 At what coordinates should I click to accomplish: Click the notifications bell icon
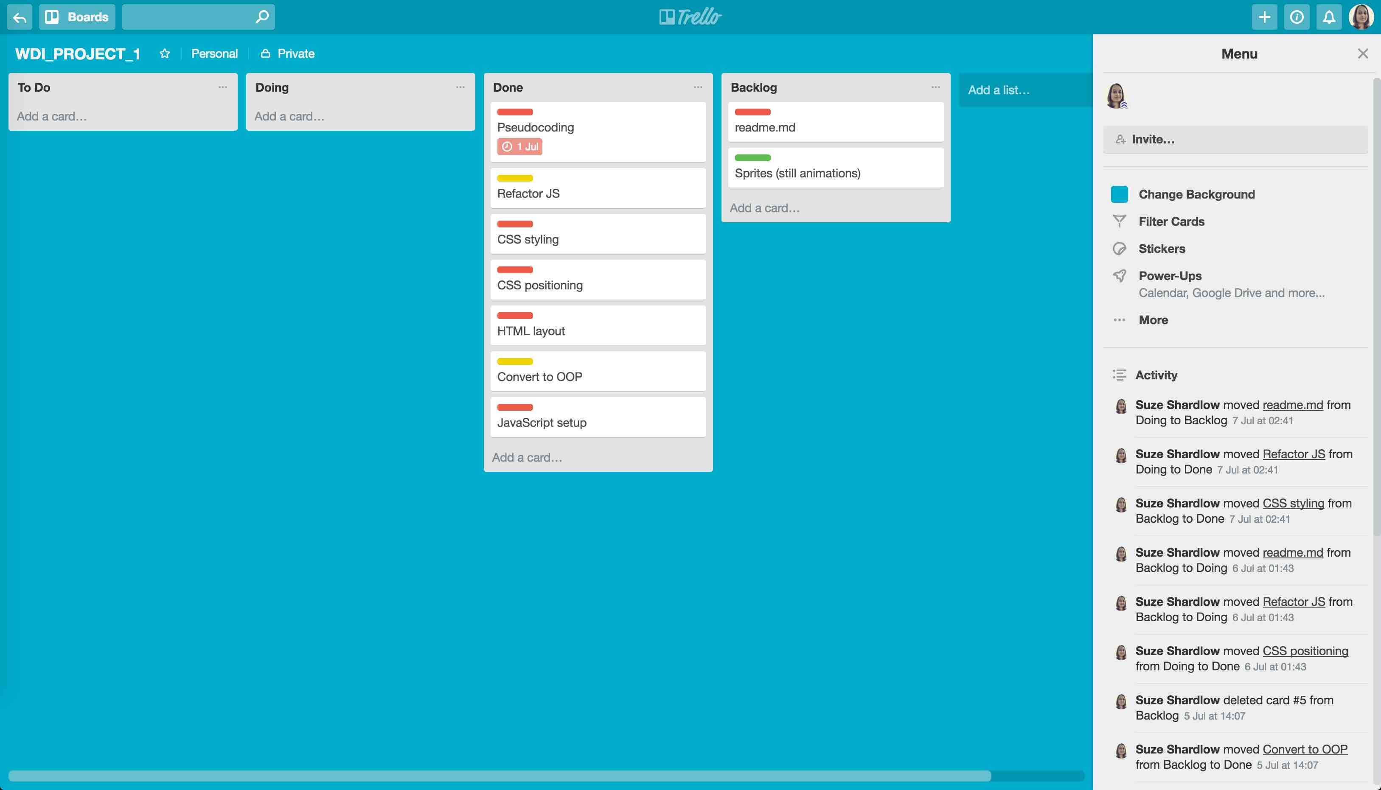click(1328, 17)
